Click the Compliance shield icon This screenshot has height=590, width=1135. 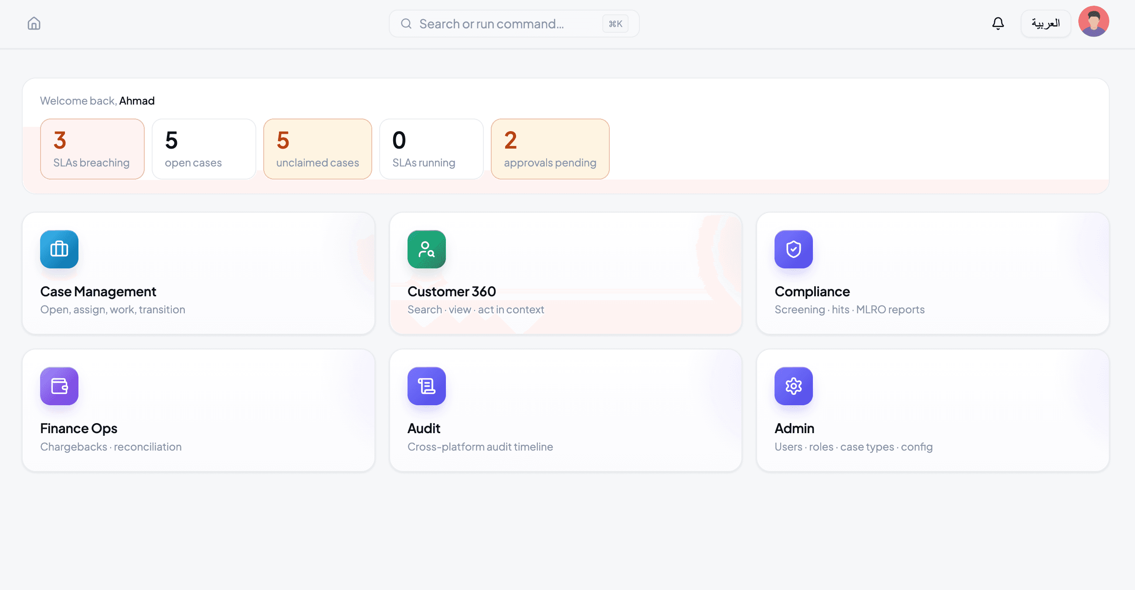pos(793,249)
